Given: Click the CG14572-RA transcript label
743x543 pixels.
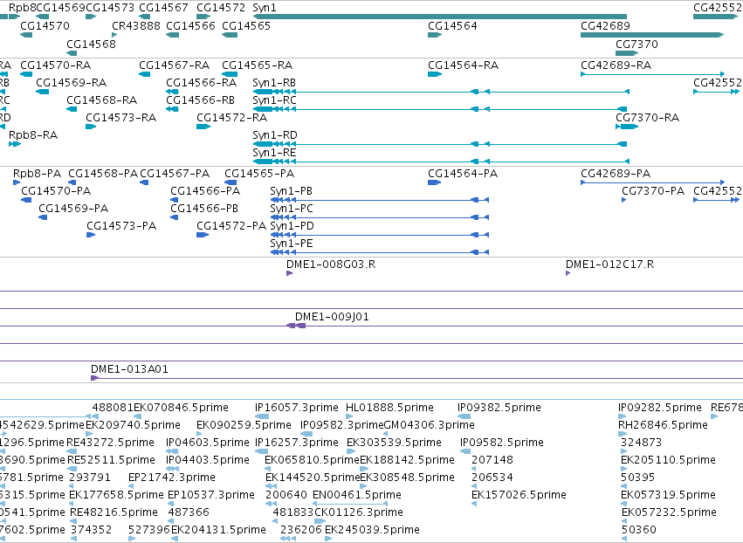Looking at the screenshot, I should tap(231, 118).
